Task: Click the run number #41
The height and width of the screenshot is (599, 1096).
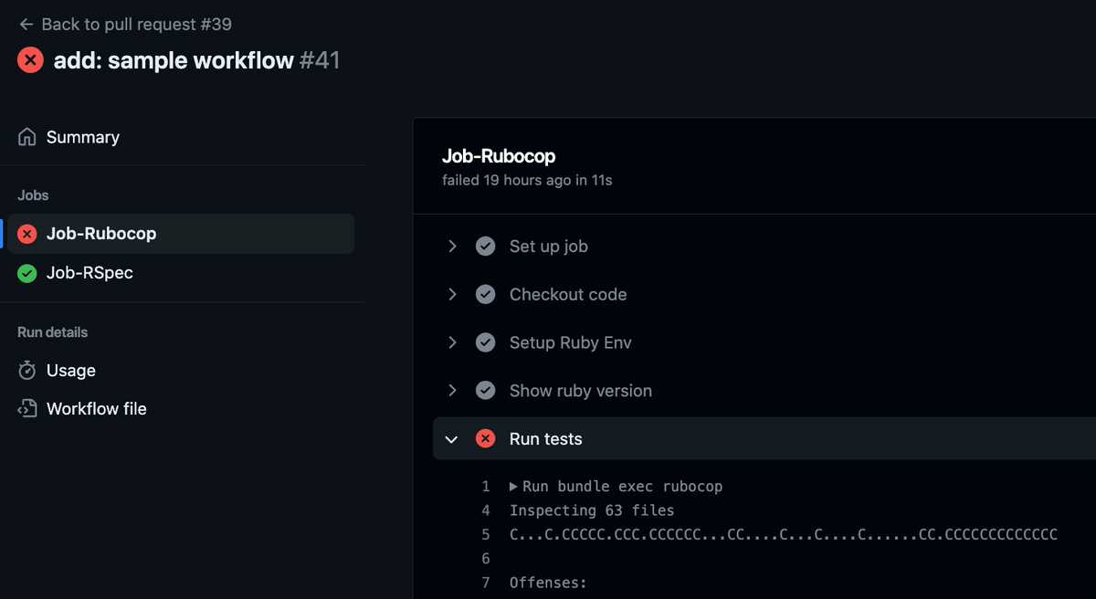Action: (320, 61)
